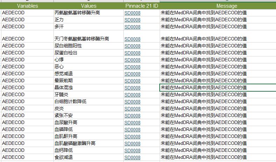Follow the SD0008 link beside 多汗
Viewport: 276px width, 162px height.
coord(132,27)
